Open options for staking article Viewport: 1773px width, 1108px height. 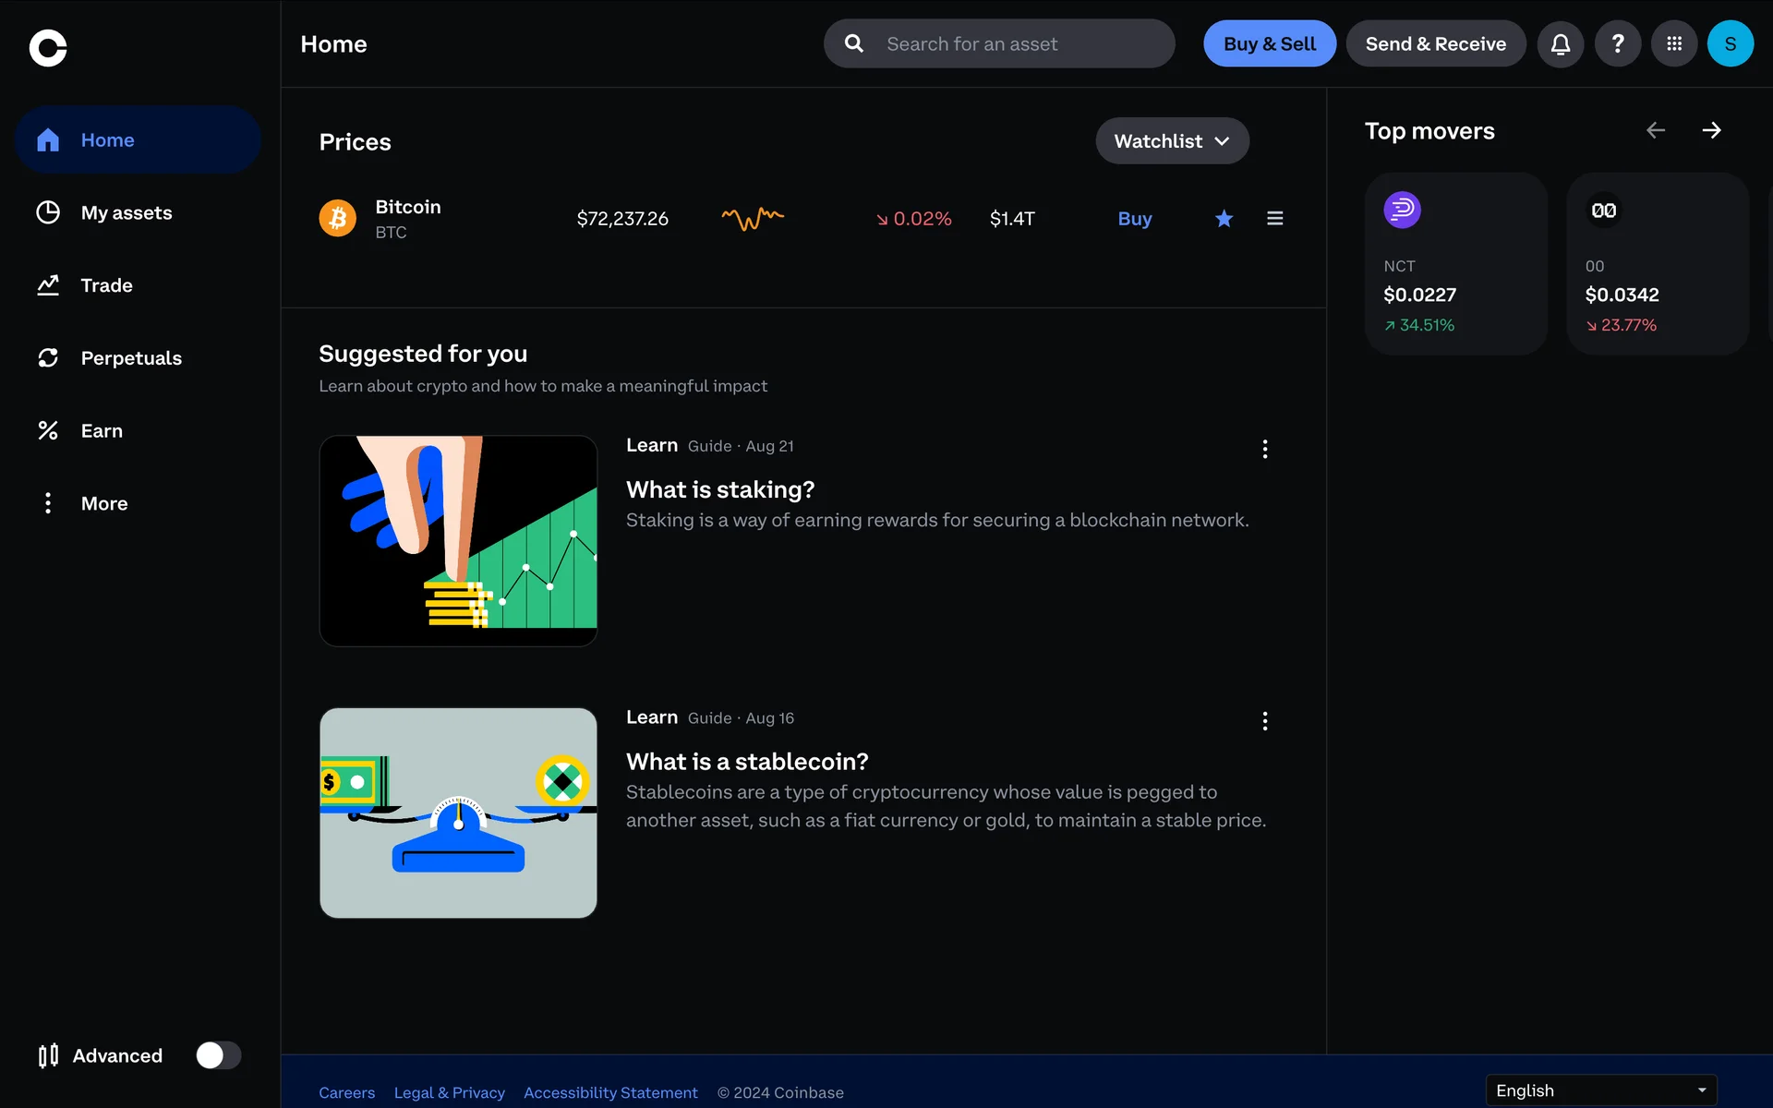1264,449
